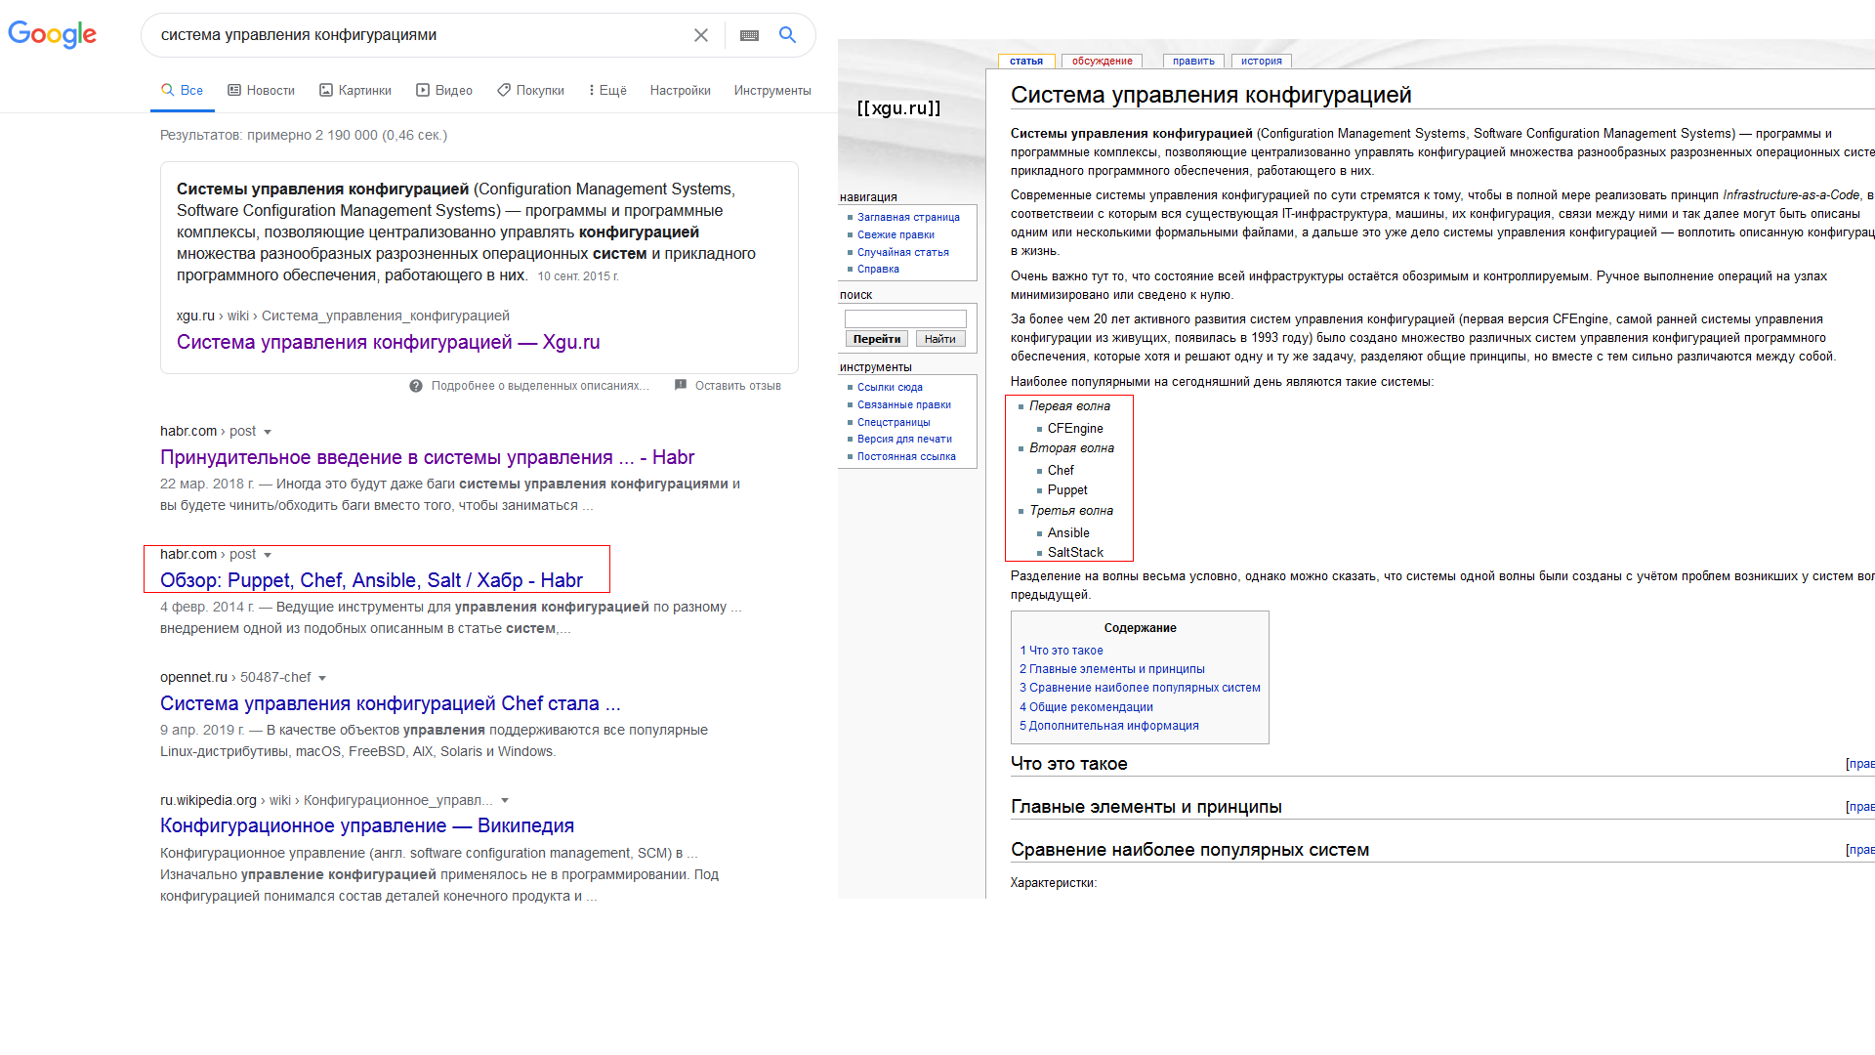1875x1055 pixels.
Task: Open 'Ссылки сюда' in wiki tools
Action: point(890,387)
